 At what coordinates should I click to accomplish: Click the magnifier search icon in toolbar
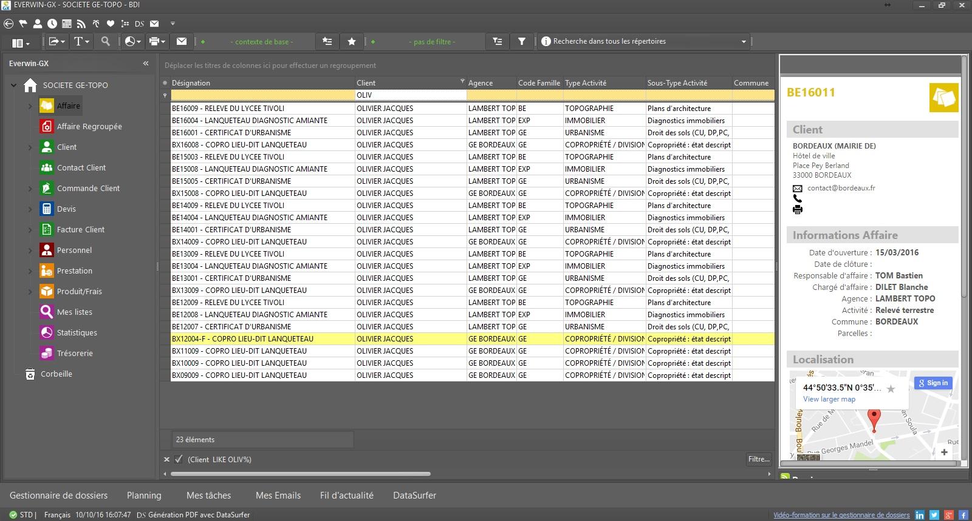click(106, 41)
